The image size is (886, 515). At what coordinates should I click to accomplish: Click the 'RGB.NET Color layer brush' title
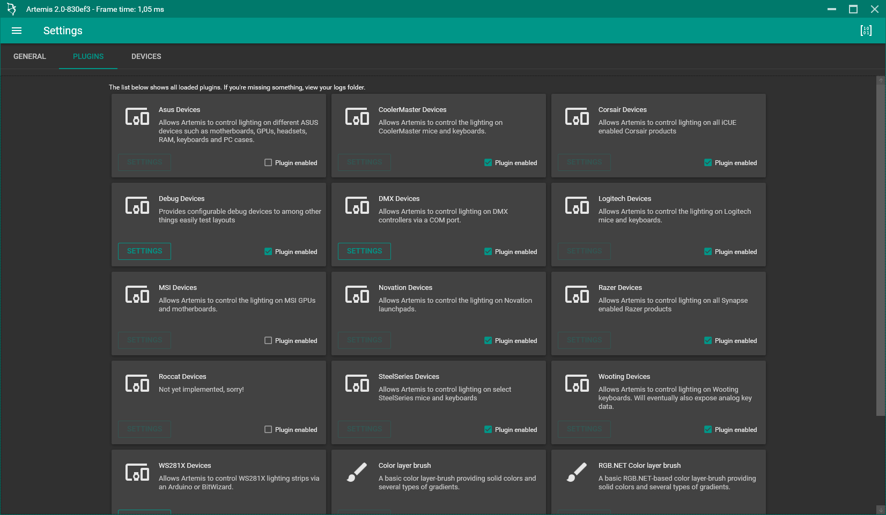(x=640, y=466)
